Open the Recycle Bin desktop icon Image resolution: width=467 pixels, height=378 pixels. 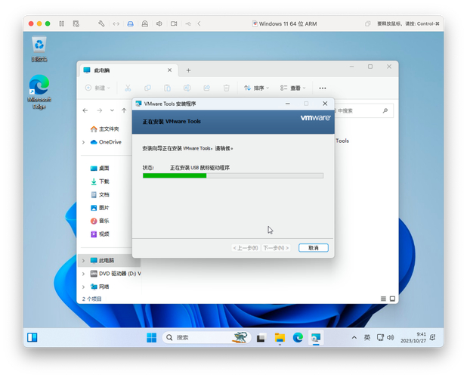(x=39, y=49)
